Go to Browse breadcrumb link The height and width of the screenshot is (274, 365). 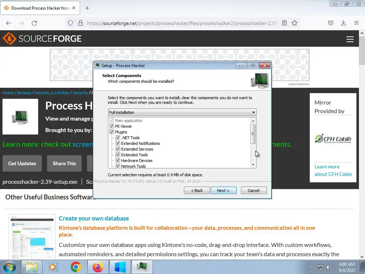(x=24, y=93)
